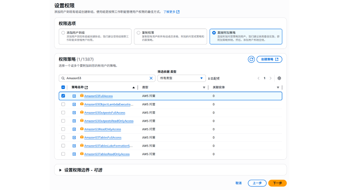Viewport: 339px width, 190px height.
Task: Check the AmazonS3ReadOnlyAccess policy checkbox
Action: pos(63,129)
